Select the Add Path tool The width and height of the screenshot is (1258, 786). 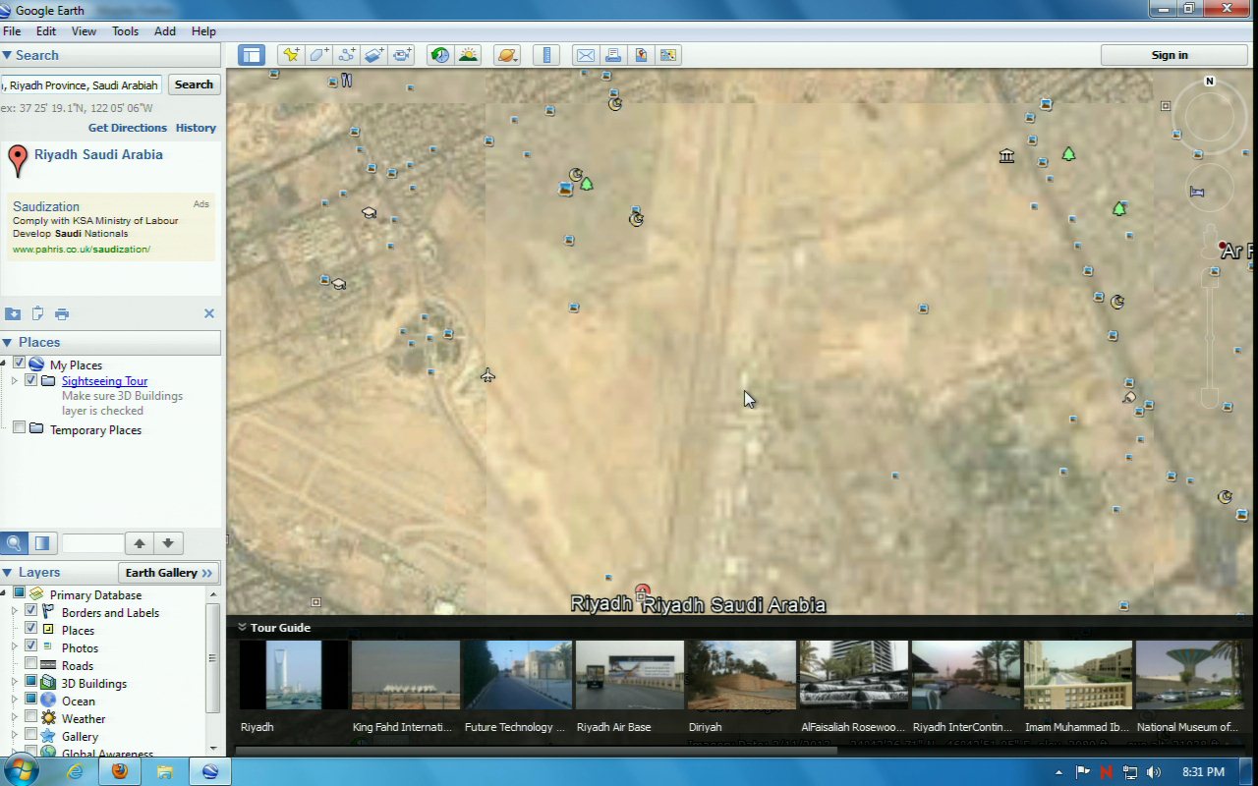pos(346,55)
